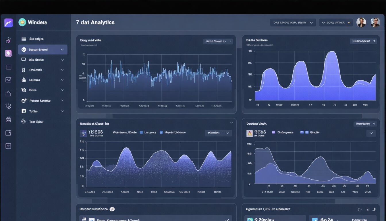Screen dimensions: 386x221
Task: Go to the home icon in the icon rail
Action: [x=8, y=94]
